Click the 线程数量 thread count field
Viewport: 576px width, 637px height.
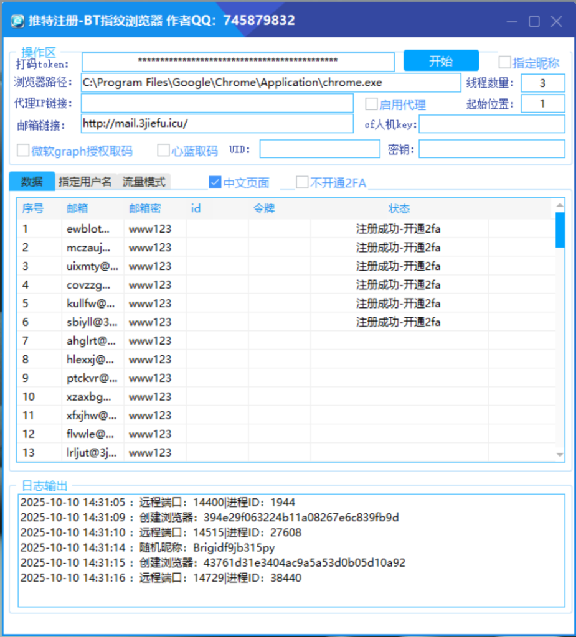543,83
